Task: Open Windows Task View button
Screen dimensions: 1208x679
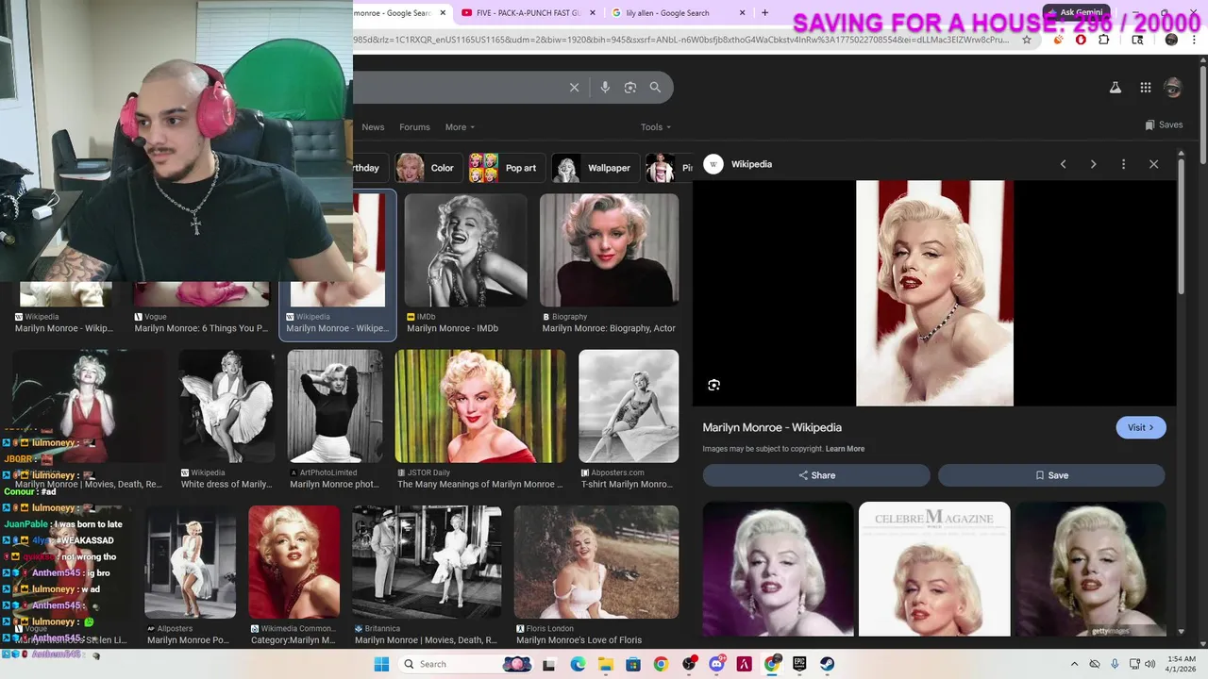Action: pyautogui.click(x=549, y=664)
